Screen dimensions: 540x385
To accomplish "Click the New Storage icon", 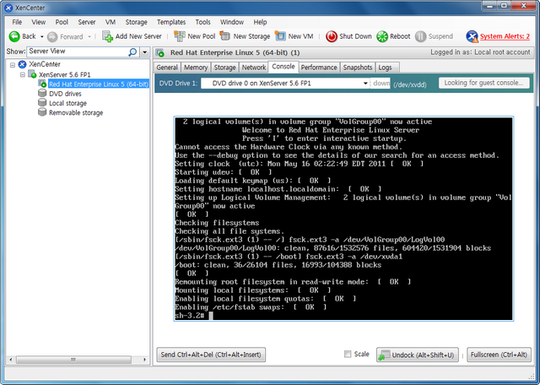I will pyautogui.click(x=225, y=35).
